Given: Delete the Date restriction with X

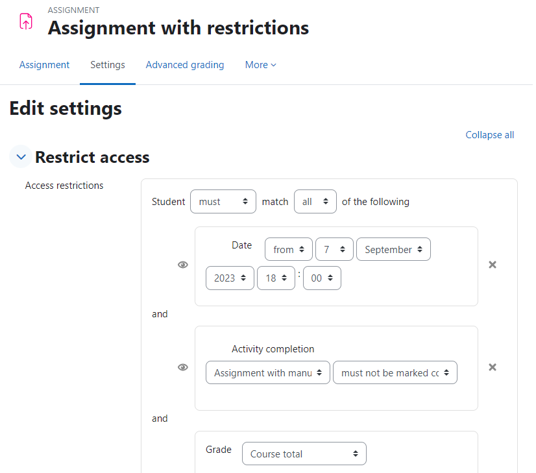Looking at the screenshot, I should pyautogui.click(x=493, y=265).
